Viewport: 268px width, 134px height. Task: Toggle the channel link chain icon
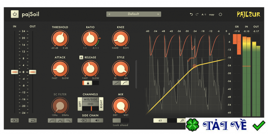[90, 104]
